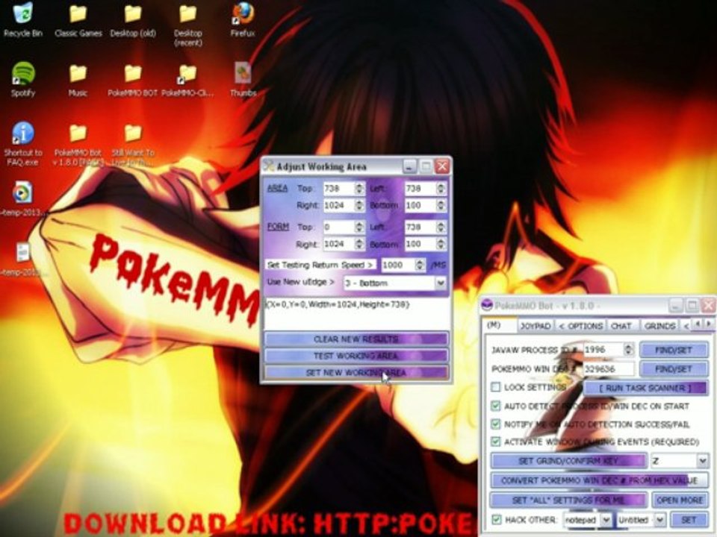This screenshot has height=537, width=717.
Task: Launch the Firefox shortcut
Action: [243, 19]
